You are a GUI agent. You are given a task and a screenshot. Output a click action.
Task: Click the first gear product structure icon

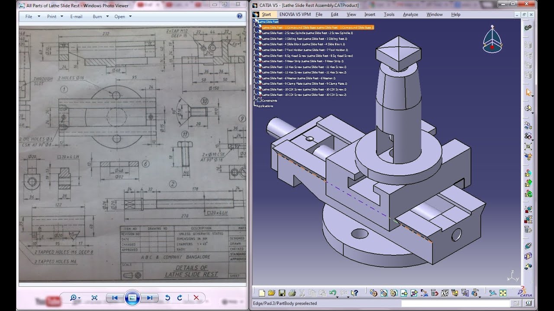pyautogui.click(x=374, y=293)
